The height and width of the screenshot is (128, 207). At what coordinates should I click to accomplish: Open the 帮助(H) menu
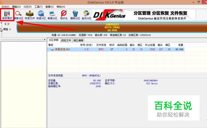click(x=61, y=7)
